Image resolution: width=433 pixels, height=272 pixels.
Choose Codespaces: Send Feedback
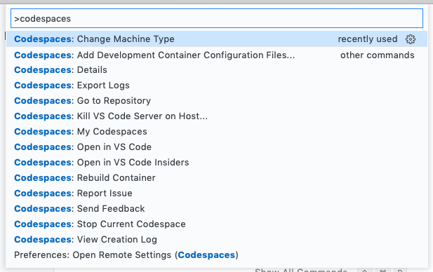pos(216,209)
